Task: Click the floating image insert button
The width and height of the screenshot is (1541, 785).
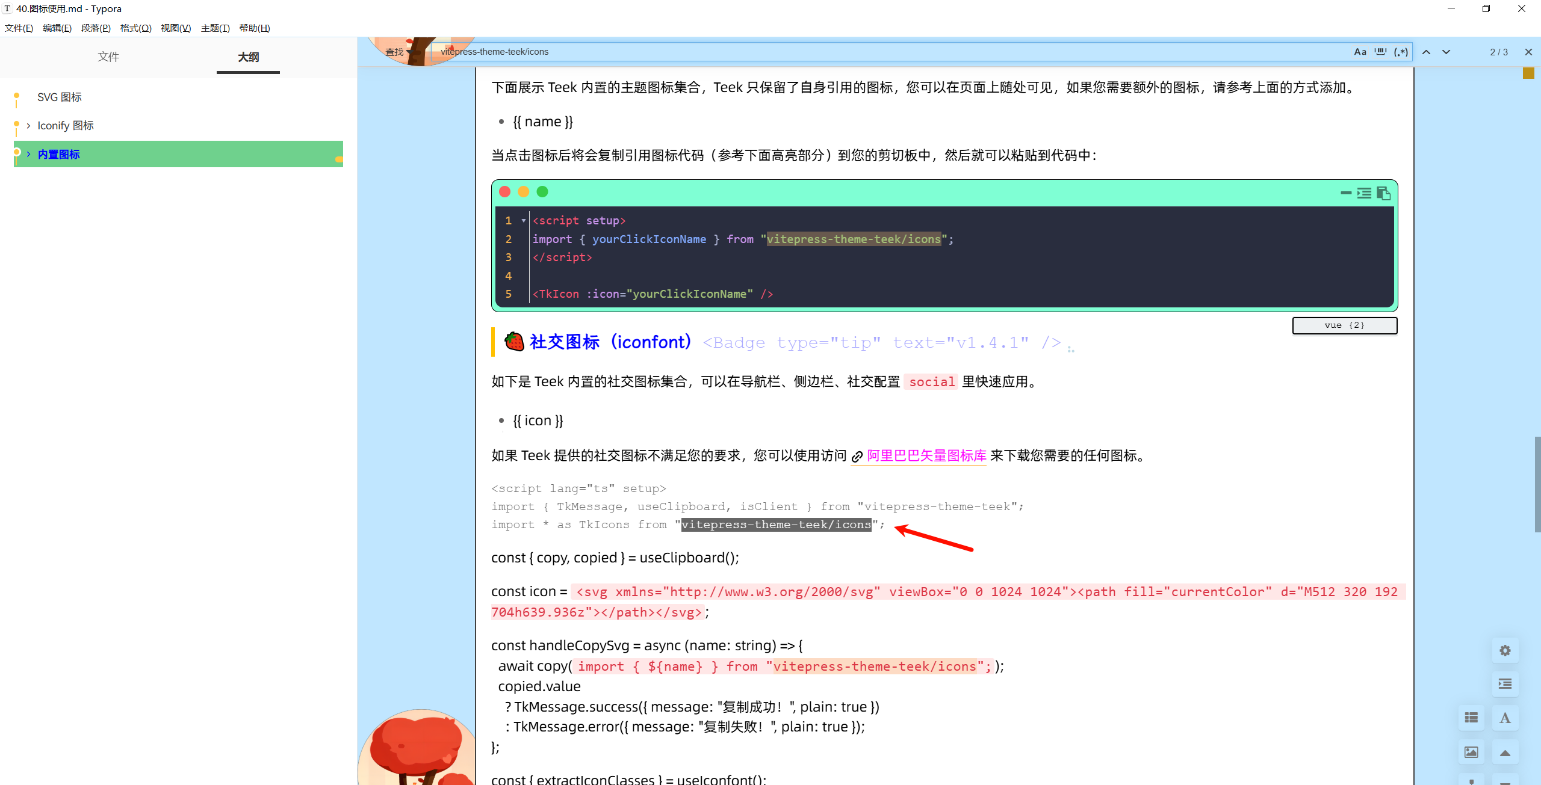Action: click(x=1471, y=752)
